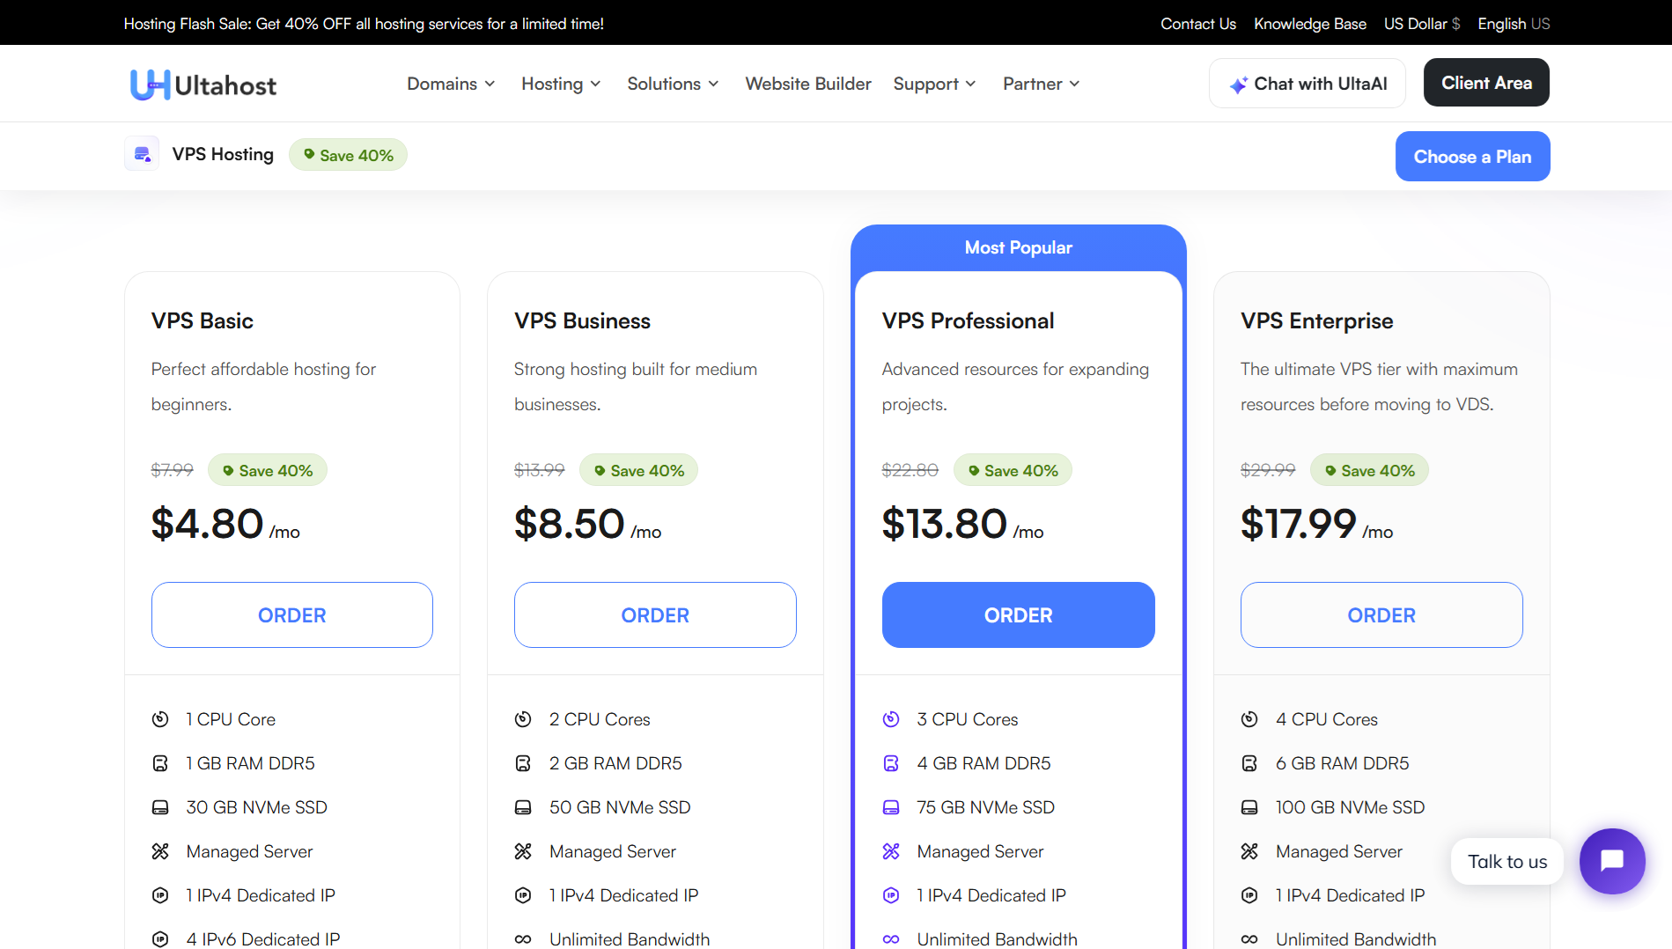The width and height of the screenshot is (1672, 949).
Task: Click the tools icon in VPS Enterprise Managed Server row
Action: coord(1249,851)
